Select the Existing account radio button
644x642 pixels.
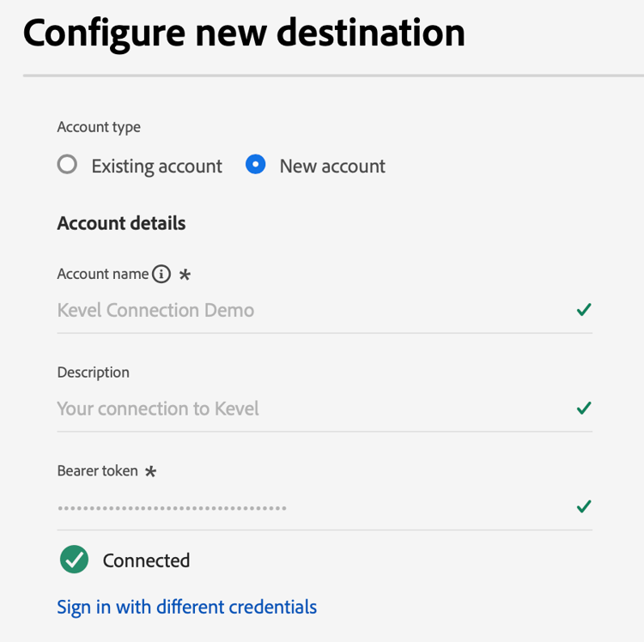tap(67, 165)
